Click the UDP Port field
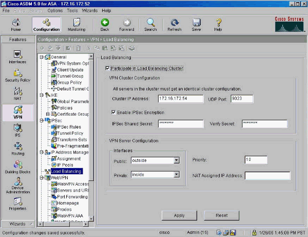The image size is (308, 237). [242, 99]
